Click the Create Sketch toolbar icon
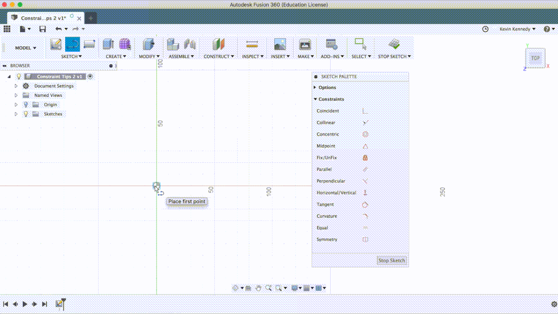 point(56,44)
